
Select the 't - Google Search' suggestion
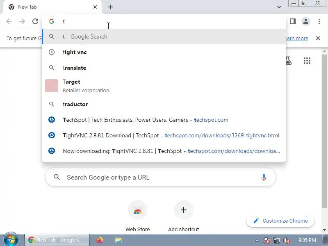tap(164, 36)
